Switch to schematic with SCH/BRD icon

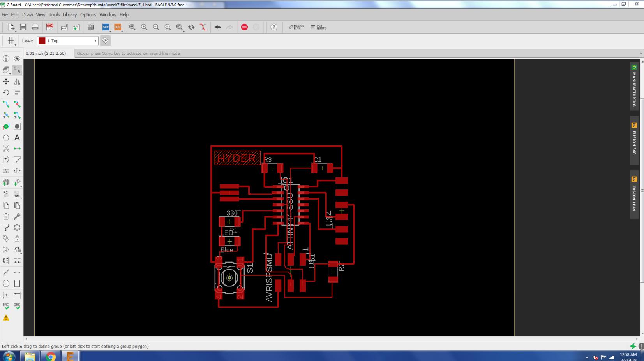pos(49,27)
